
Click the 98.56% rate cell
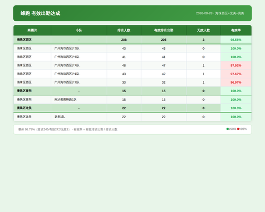236,40
